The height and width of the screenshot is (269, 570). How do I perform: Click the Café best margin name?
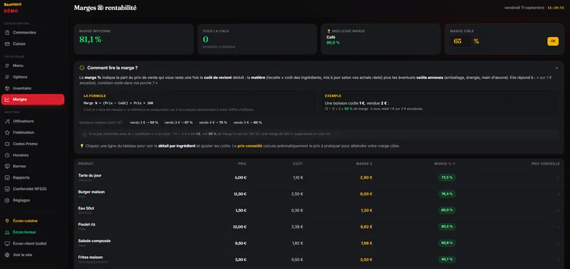click(331, 37)
